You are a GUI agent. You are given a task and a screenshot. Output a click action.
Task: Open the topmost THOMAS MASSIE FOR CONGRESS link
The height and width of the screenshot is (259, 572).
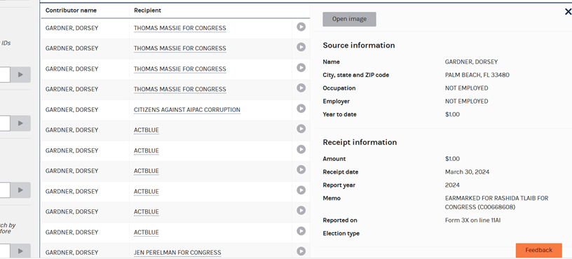pyautogui.click(x=180, y=28)
